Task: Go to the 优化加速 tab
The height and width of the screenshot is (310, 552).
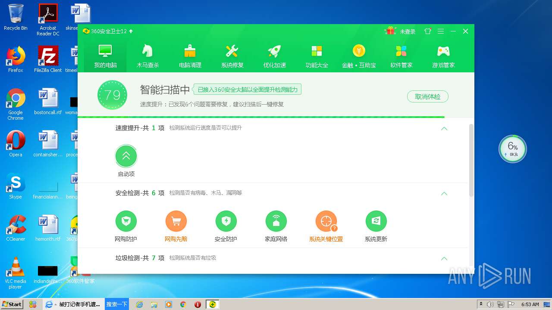Action: tap(274, 56)
